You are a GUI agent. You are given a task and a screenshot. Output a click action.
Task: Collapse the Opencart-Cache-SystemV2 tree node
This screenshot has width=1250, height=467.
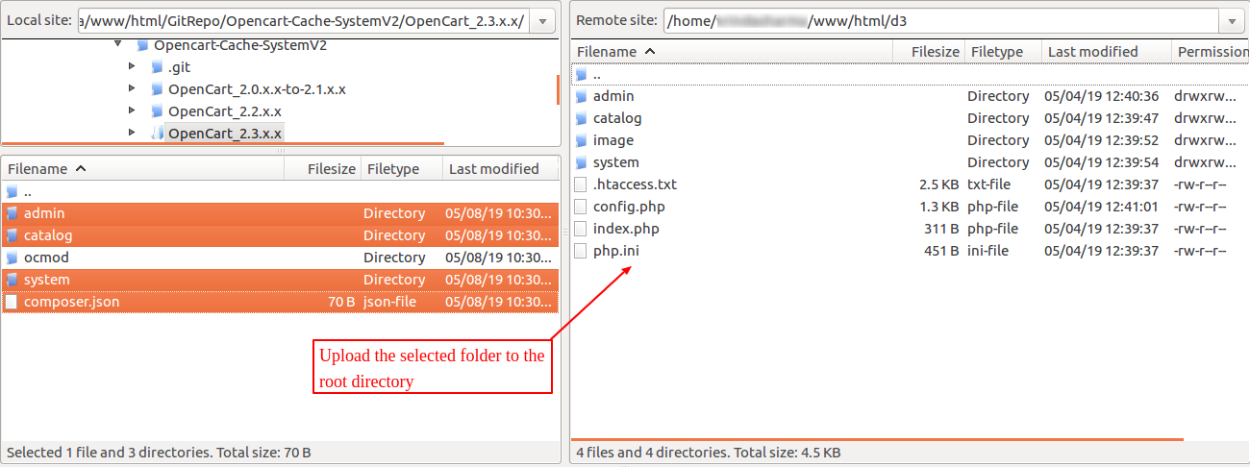(117, 44)
